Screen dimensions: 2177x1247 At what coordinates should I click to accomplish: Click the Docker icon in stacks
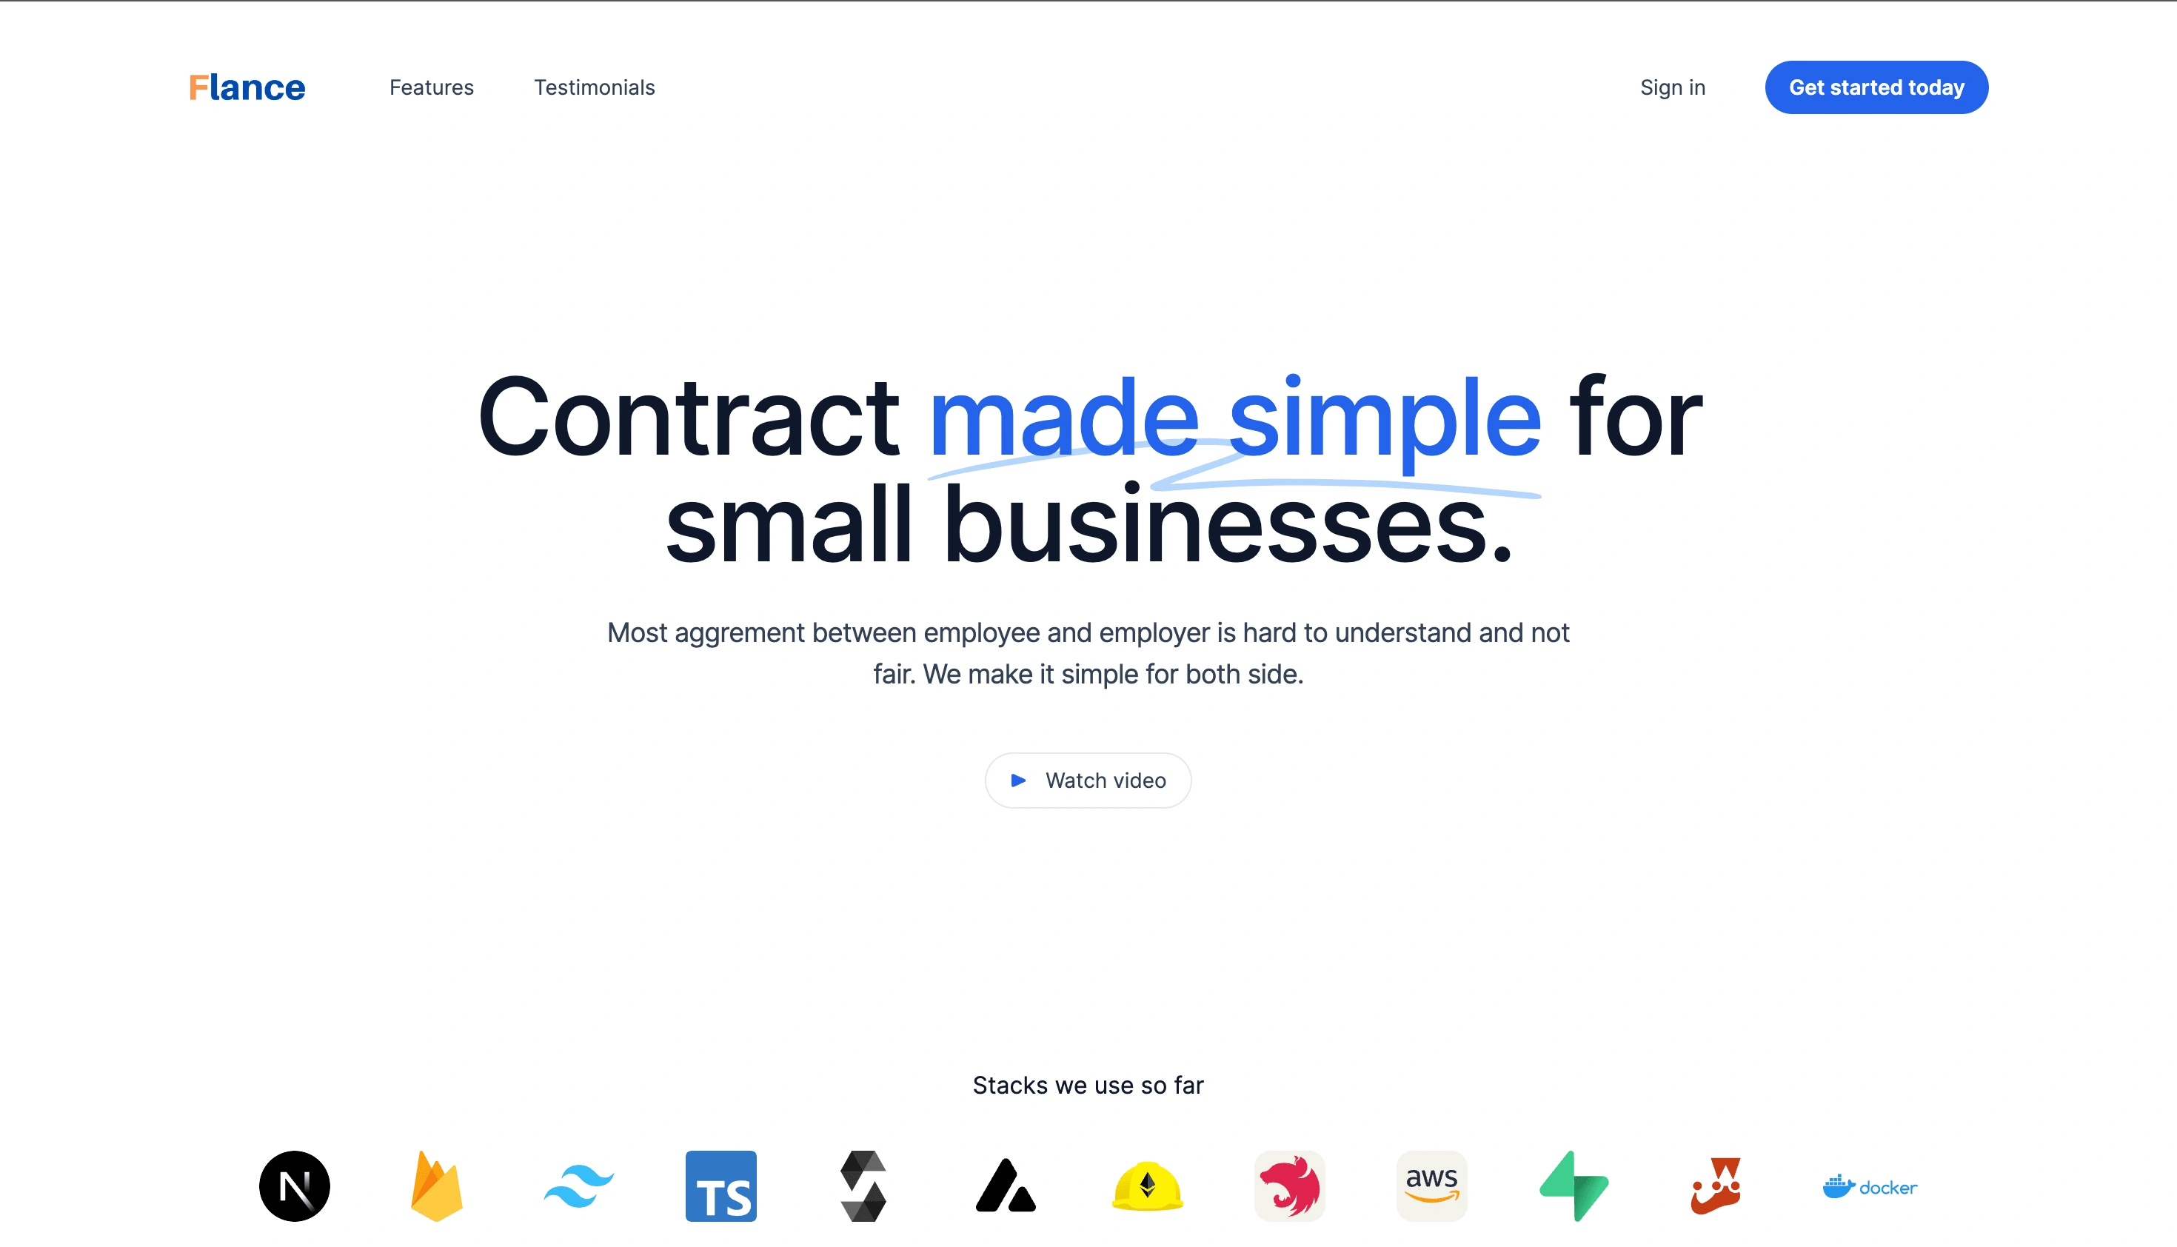click(x=1869, y=1186)
